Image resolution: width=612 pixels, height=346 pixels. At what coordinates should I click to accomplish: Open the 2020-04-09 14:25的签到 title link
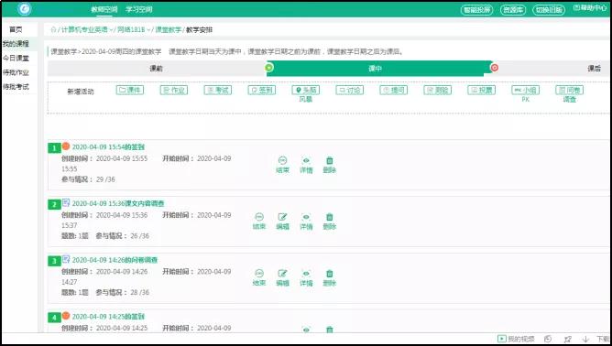108,317
